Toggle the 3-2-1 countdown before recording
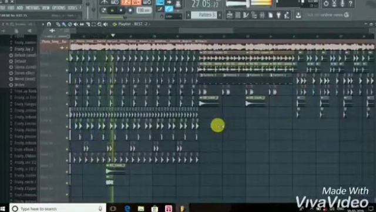The image size is (376, 212). pyautogui.click(x=126, y=2)
